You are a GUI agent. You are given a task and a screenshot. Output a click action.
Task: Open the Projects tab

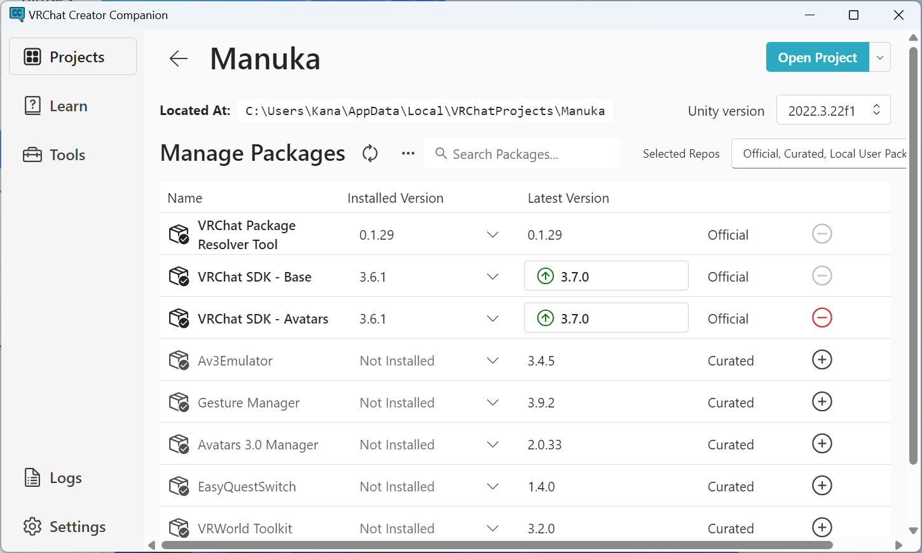[x=72, y=57]
